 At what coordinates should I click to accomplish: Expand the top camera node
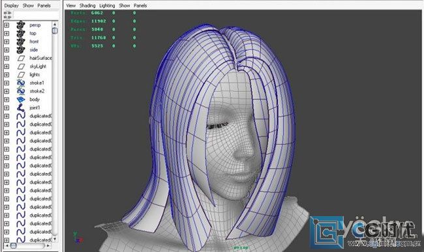coord(7,33)
